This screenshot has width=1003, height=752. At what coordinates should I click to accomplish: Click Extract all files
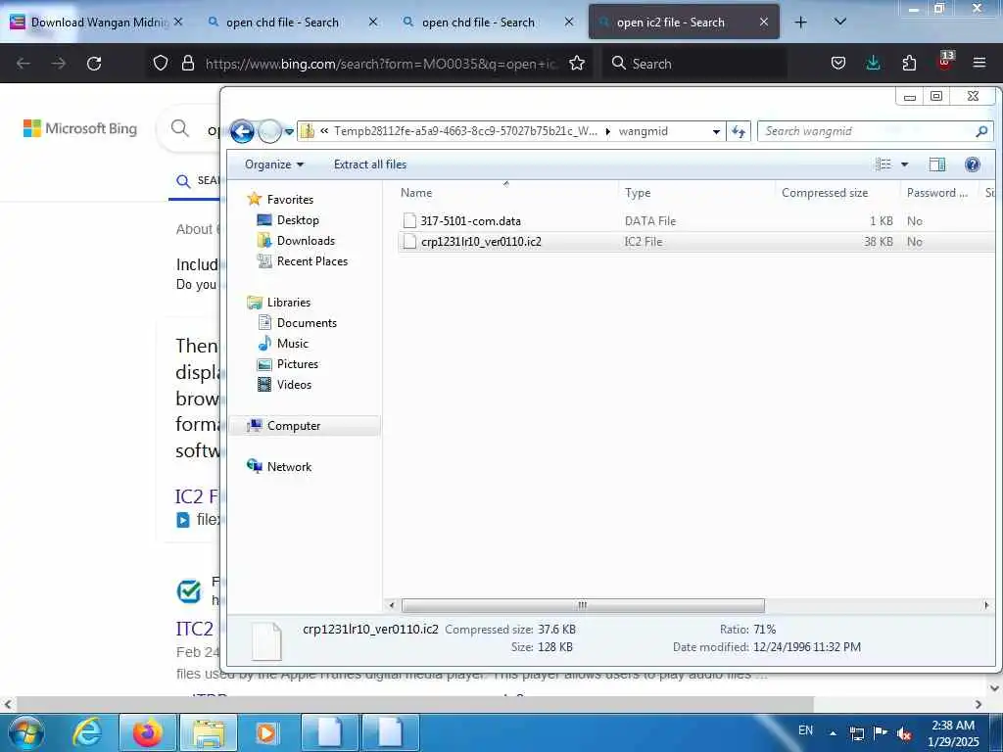(369, 164)
